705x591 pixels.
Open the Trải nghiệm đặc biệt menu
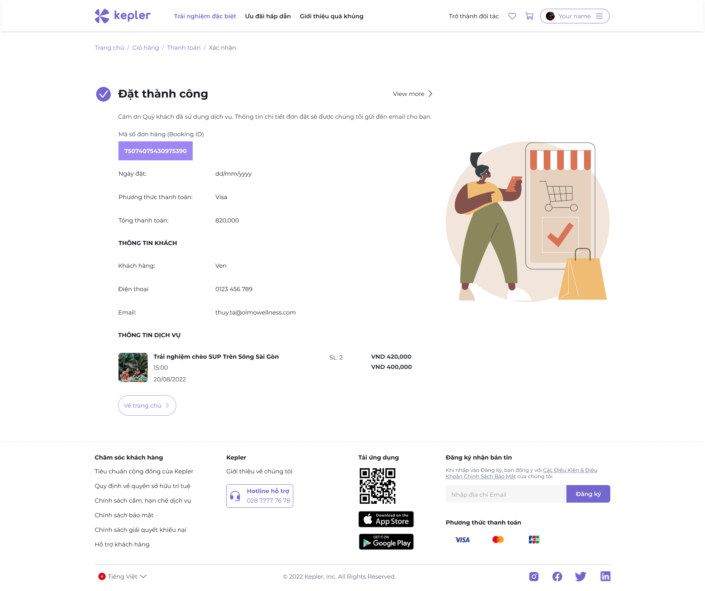(205, 16)
